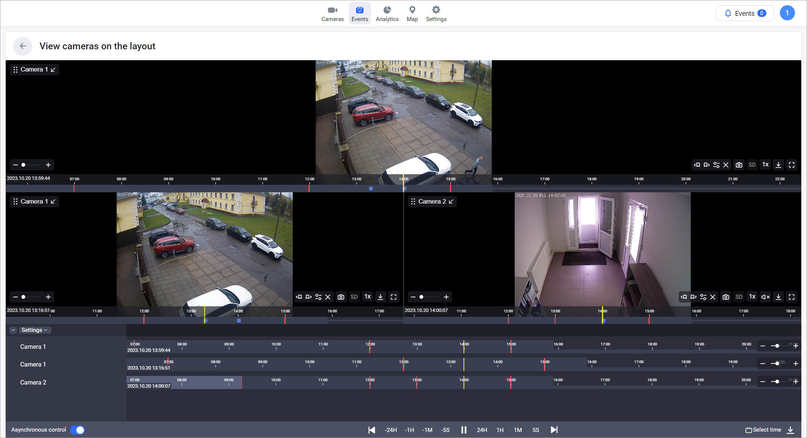Open event filter settings on top player

coord(716,165)
